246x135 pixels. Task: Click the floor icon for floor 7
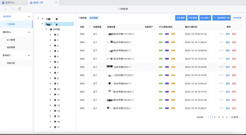[55, 73]
